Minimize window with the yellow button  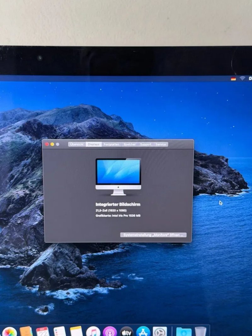tap(52, 144)
